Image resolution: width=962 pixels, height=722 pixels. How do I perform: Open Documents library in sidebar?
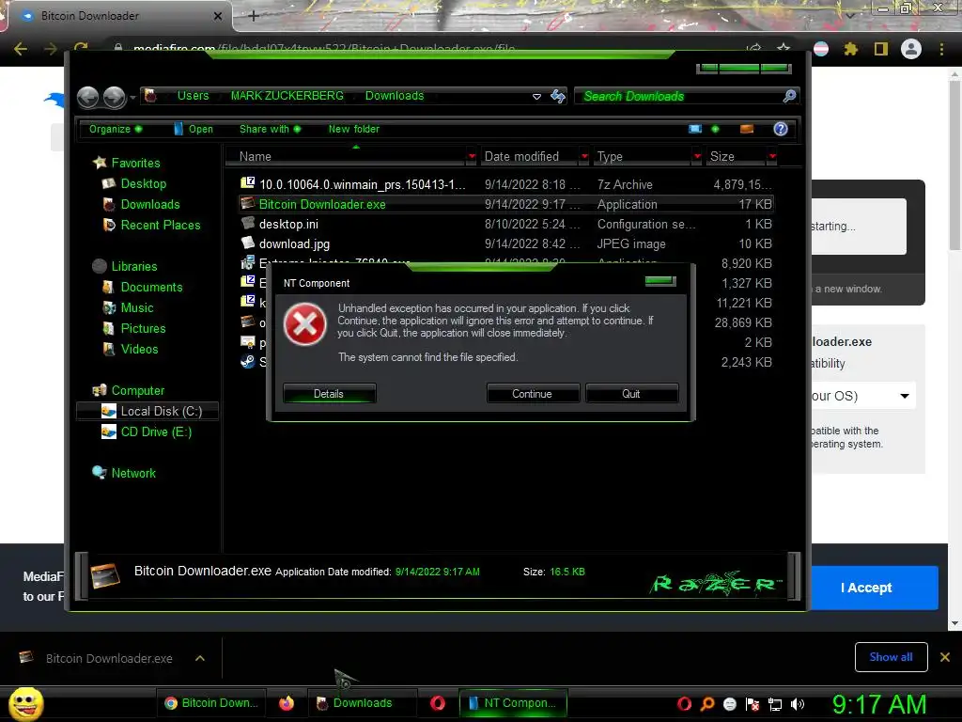pos(151,288)
